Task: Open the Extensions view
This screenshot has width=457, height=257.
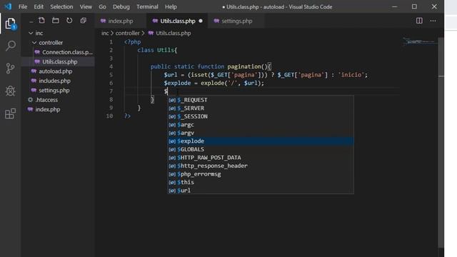Action: coord(10,114)
